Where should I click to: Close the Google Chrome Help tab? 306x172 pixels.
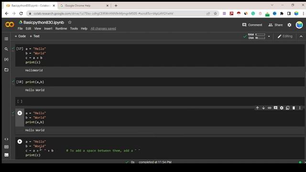point(107,6)
